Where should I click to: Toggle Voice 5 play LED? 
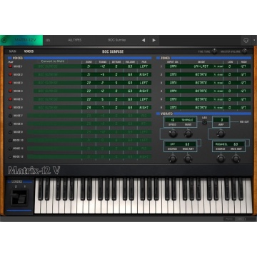pos(10,99)
